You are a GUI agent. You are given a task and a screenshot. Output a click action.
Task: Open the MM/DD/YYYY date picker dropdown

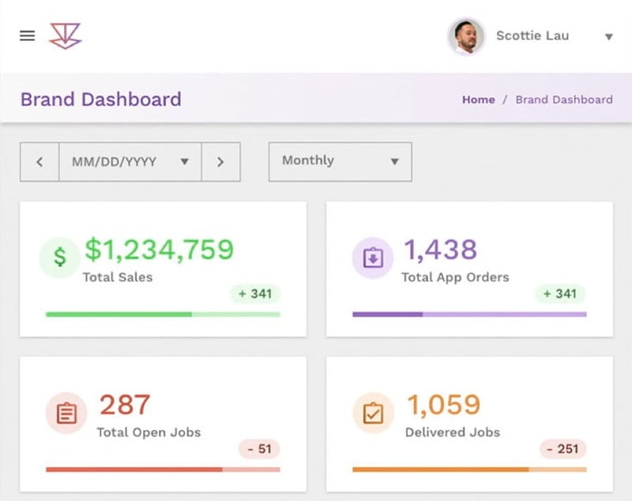pos(130,162)
